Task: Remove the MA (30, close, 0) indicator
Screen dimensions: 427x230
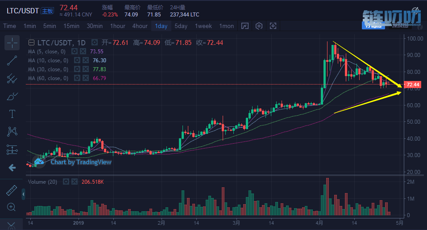Action: pos(86,69)
